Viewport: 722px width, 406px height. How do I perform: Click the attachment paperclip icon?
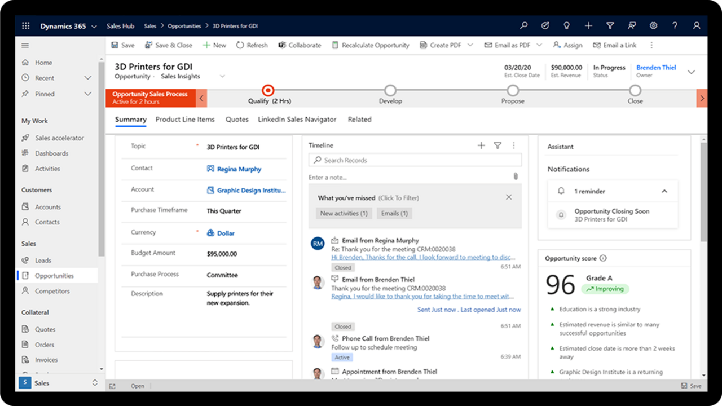pyautogui.click(x=515, y=176)
